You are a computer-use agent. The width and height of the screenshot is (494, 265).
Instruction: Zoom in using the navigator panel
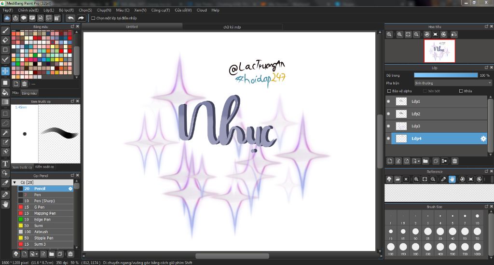399,34
